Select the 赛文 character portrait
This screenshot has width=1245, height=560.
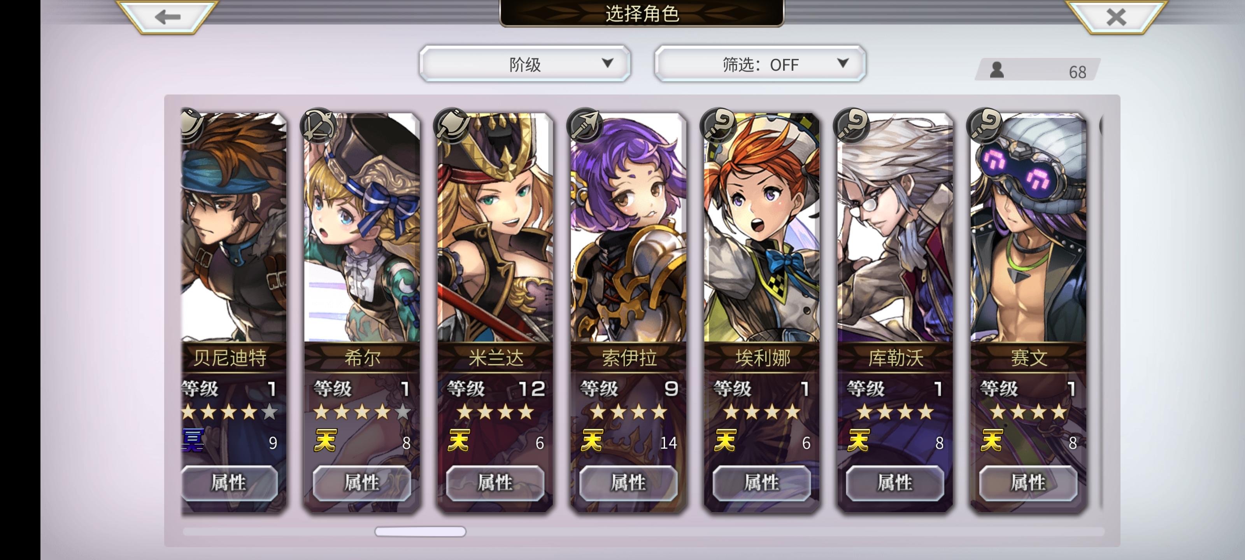(x=1028, y=227)
